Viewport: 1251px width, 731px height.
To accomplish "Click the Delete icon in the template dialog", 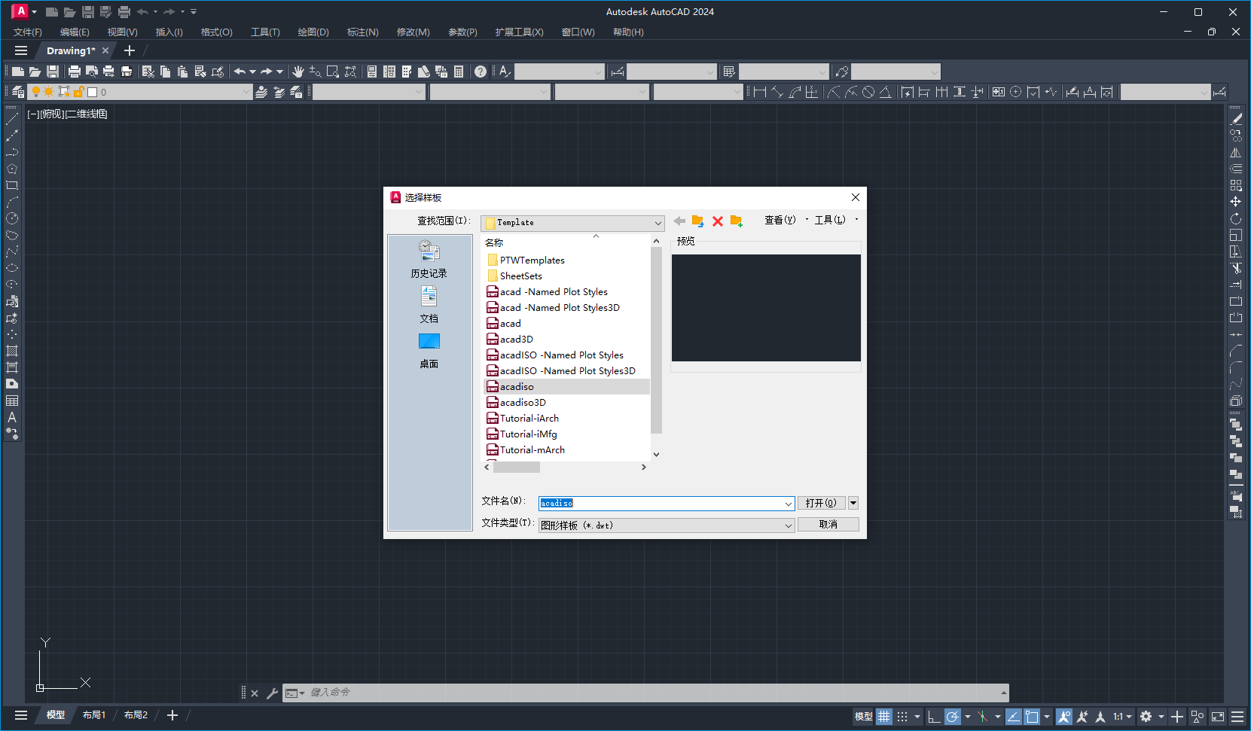I will tap(717, 221).
